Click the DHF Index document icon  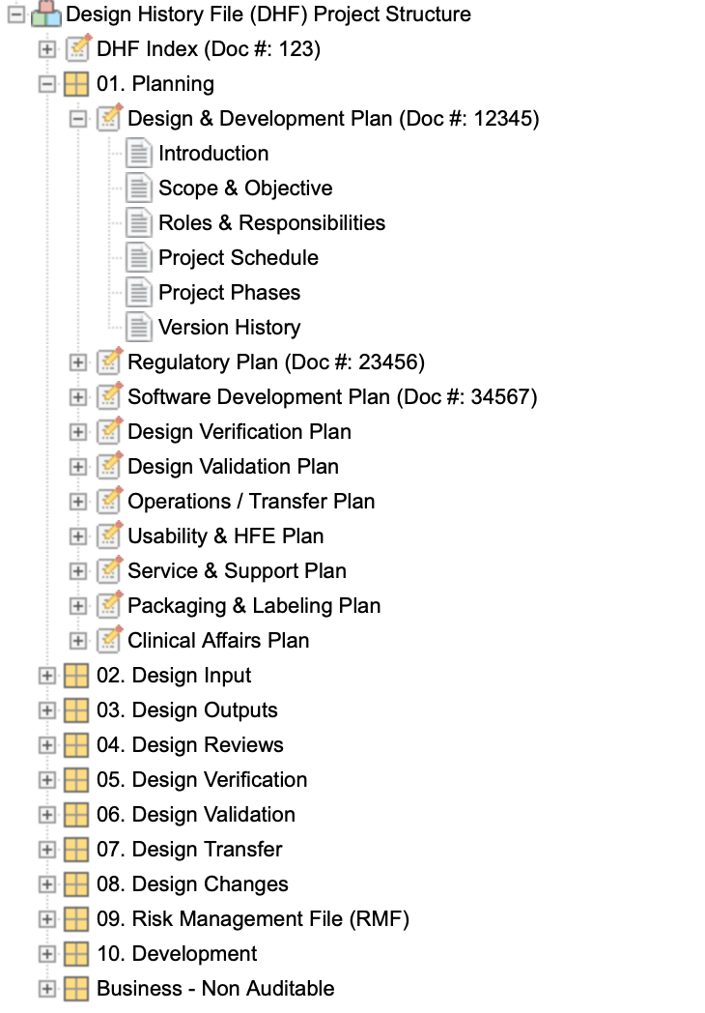click(x=78, y=48)
